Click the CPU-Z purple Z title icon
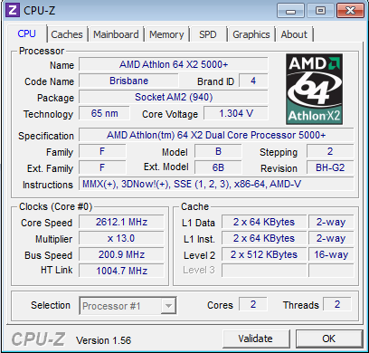Viewport: 369px width, 353px height. click(x=13, y=10)
